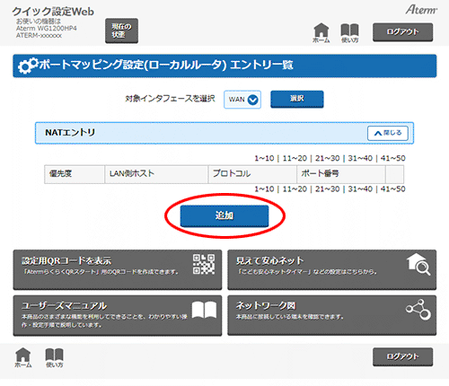This screenshot has height=386, width=449.
Task: Click the 選択 button
Action: [x=297, y=99]
